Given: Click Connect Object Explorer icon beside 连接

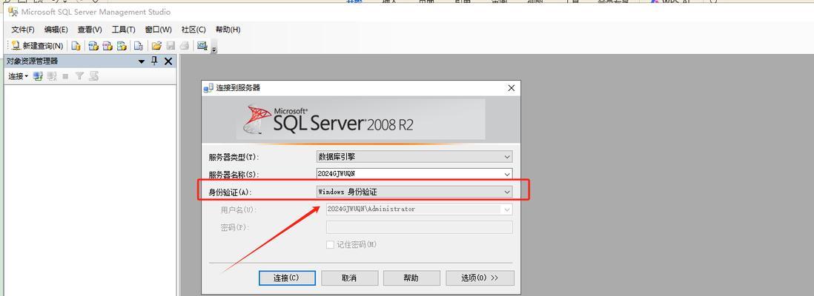Looking at the screenshot, I should [37, 76].
